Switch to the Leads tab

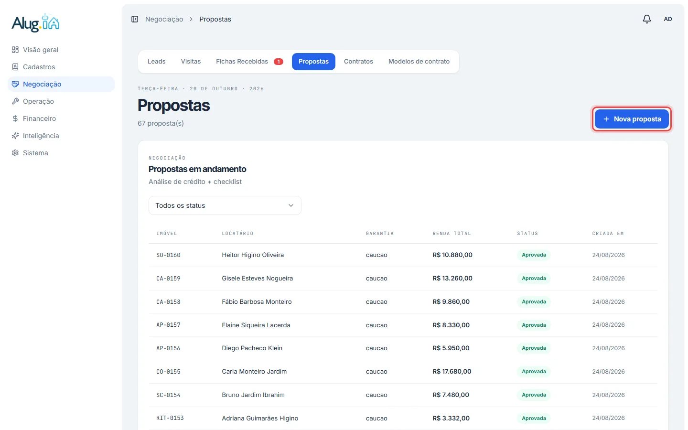point(156,62)
